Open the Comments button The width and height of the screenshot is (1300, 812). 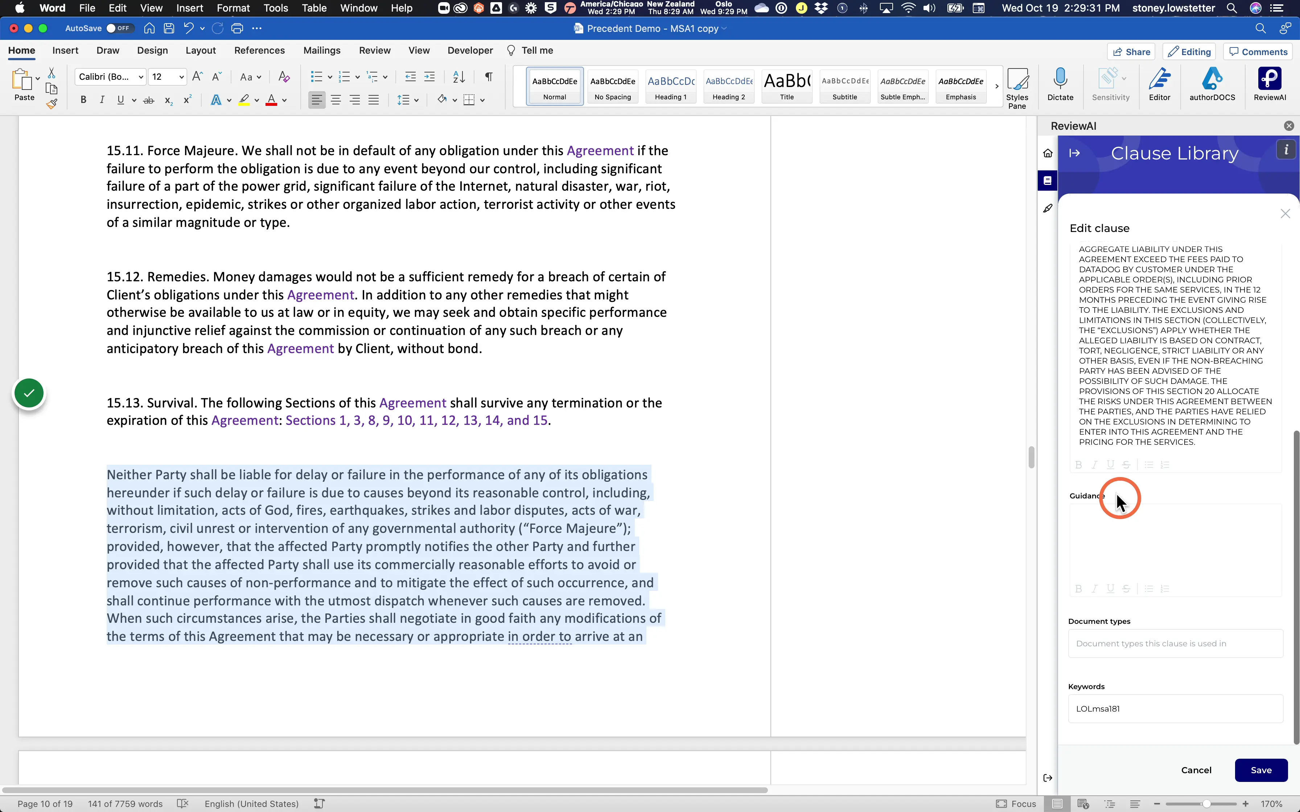tap(1259, 51)
